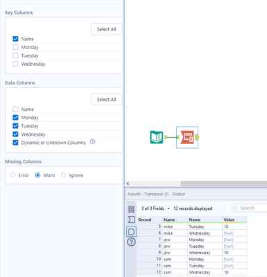Click the canvas horizontal scrollbar thumb

[224, 184]
